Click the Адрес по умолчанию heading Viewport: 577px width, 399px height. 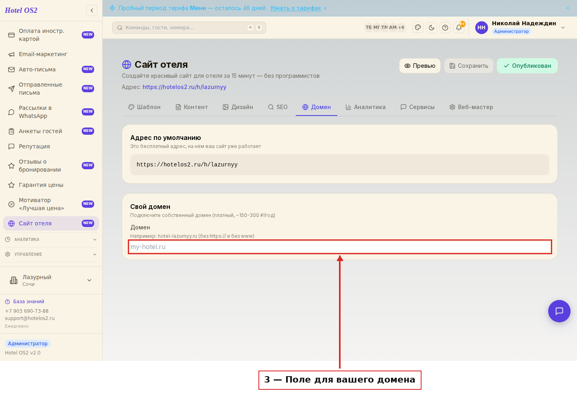165,138
